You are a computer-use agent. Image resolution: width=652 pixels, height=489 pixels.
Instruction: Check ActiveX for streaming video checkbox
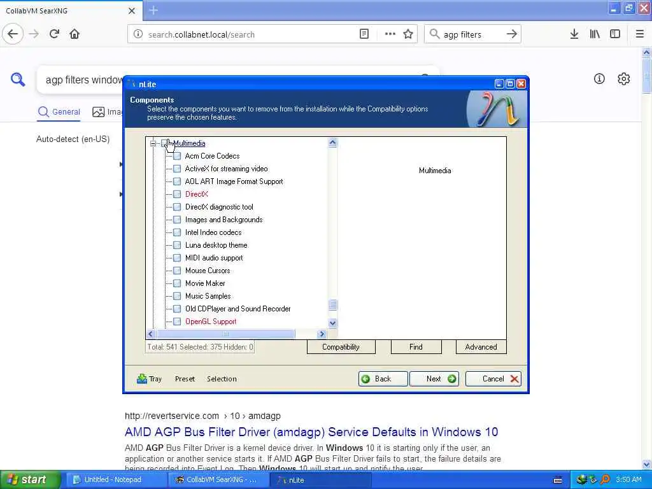click(177, 169)
